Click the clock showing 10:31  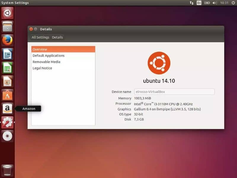[x=224, y=3]
